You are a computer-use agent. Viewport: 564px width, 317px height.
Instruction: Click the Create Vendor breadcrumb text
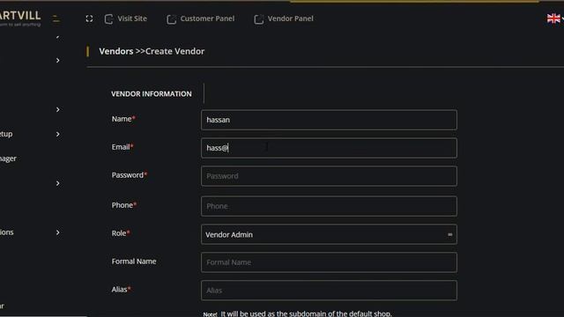coord(174,51)
